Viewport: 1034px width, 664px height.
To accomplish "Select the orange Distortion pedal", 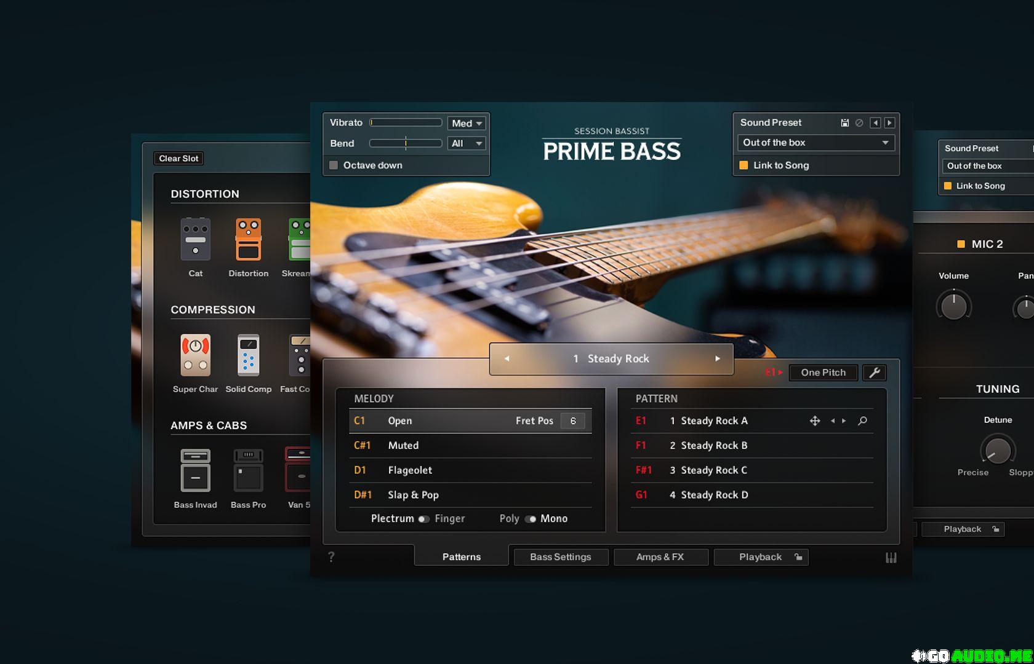I will tap(248, 239).
